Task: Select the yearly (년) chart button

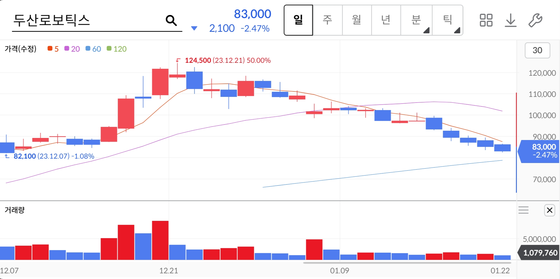Action: pos(386,20)
